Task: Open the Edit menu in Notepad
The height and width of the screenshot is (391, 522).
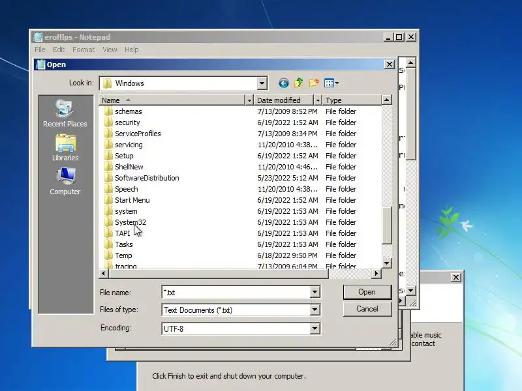Action: coord(59,50)
